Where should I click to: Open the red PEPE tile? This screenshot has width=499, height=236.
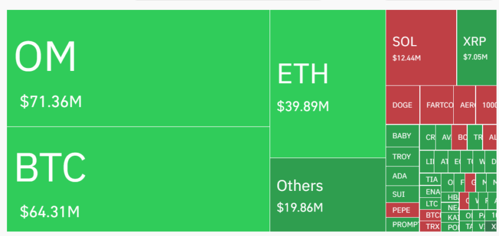pos(402,210)
